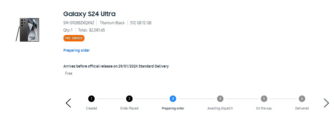Image resolution: width=334 pixels, height=117 pixels.
Task: Click the left arrow of the progress tracker
Action: (69, 103)
